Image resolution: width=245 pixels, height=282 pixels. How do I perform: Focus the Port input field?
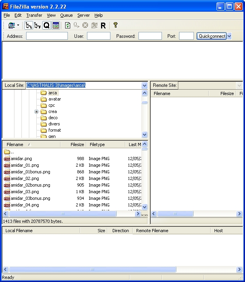point(186,36)
